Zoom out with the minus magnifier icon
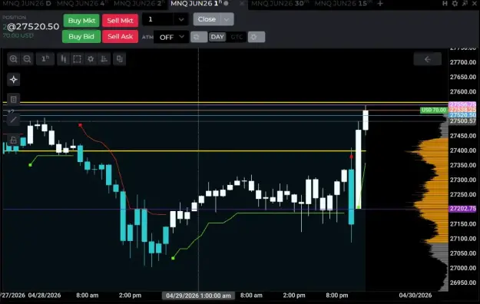480x304 pixels. pyautogui.click(x=27, y=59)
